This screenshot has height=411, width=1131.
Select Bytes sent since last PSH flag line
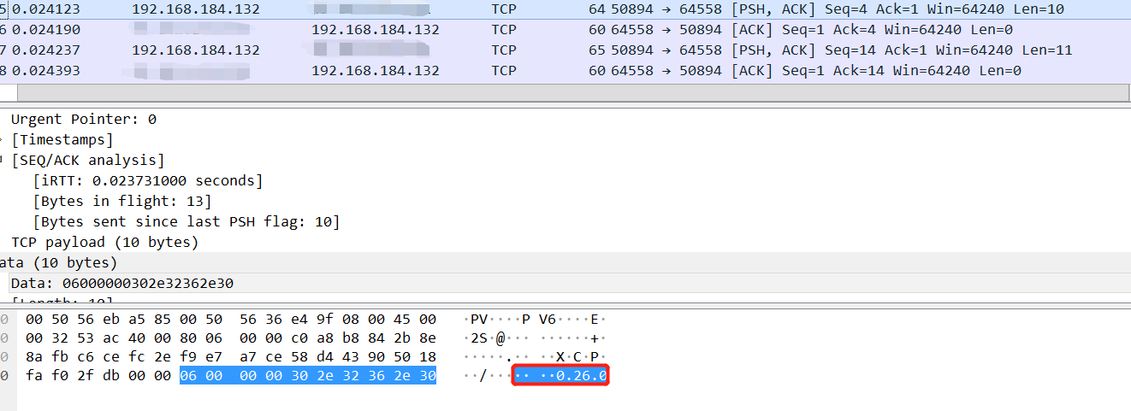[187, 221]
